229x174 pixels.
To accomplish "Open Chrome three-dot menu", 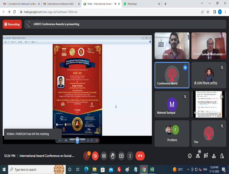I will (225, 12).
